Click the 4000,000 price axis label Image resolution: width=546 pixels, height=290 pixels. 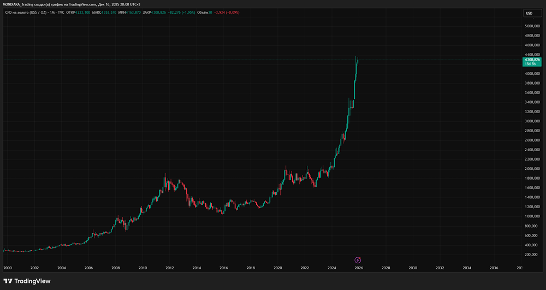tap(532, 74)
